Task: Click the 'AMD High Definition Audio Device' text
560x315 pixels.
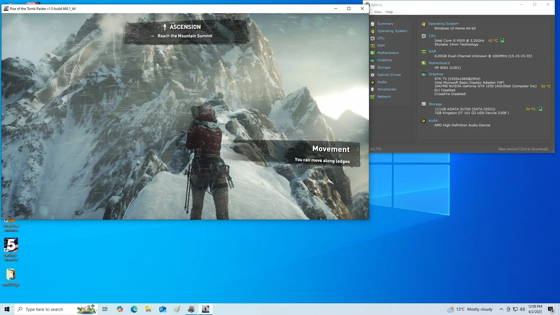Action: click(462, 125)
